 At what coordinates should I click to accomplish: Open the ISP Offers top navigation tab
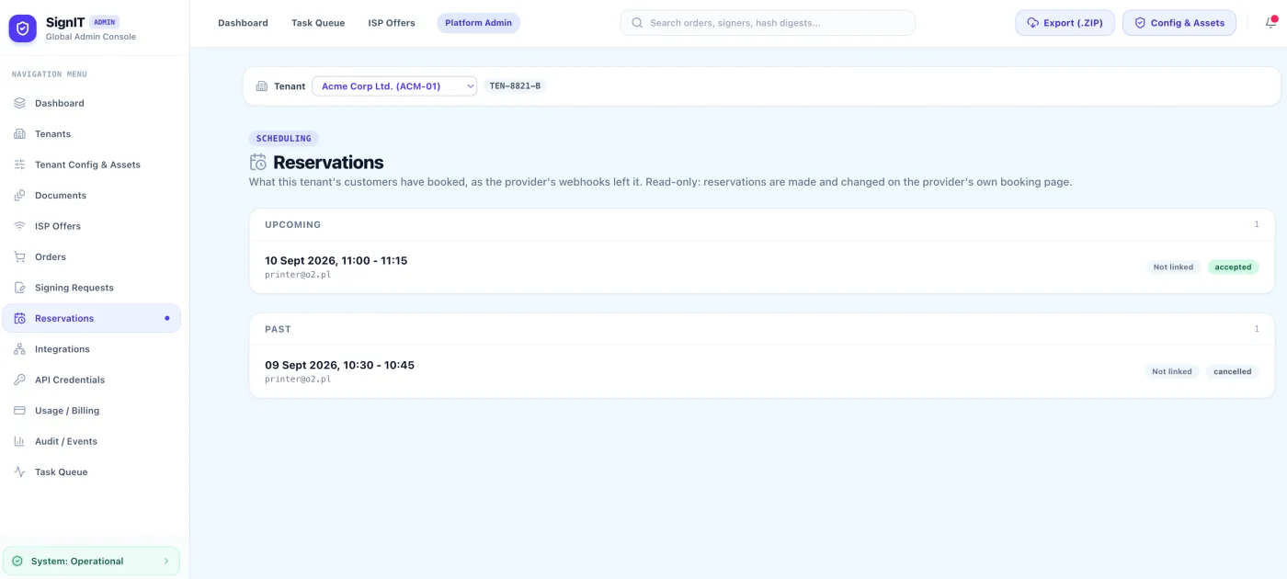(392, 23)
